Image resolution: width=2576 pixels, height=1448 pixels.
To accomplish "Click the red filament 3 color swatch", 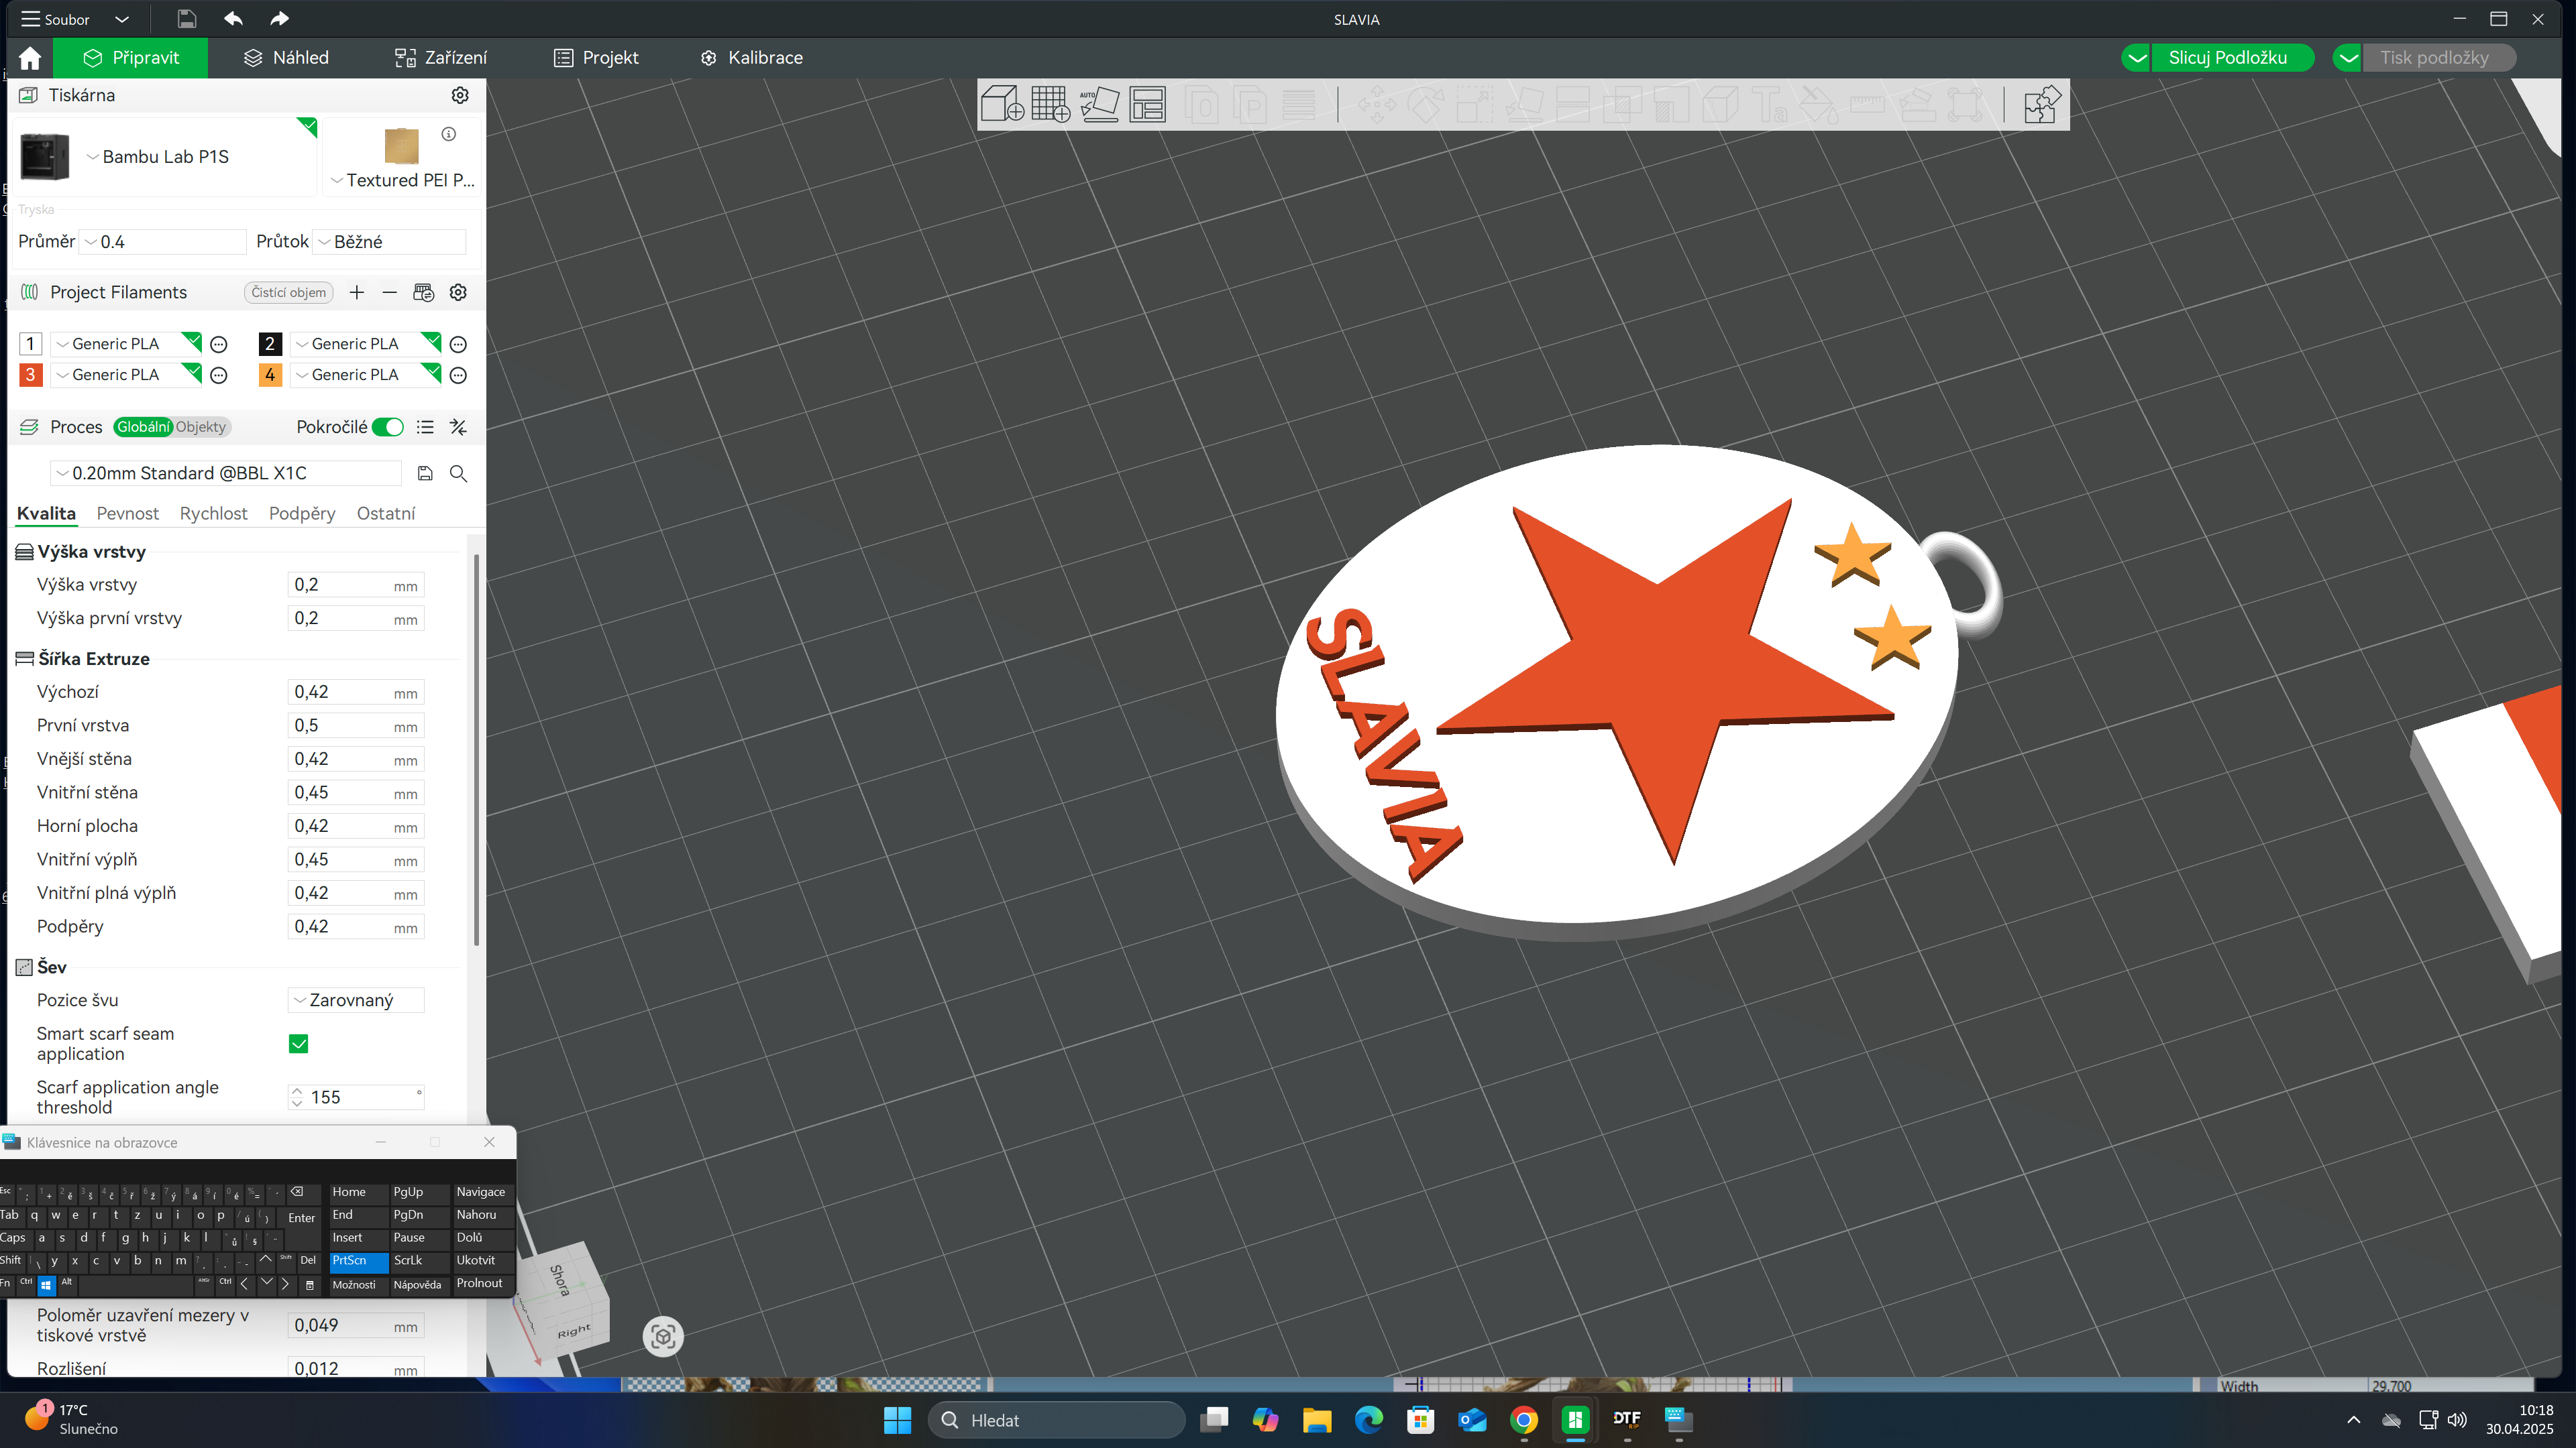I will coord(31,375).
